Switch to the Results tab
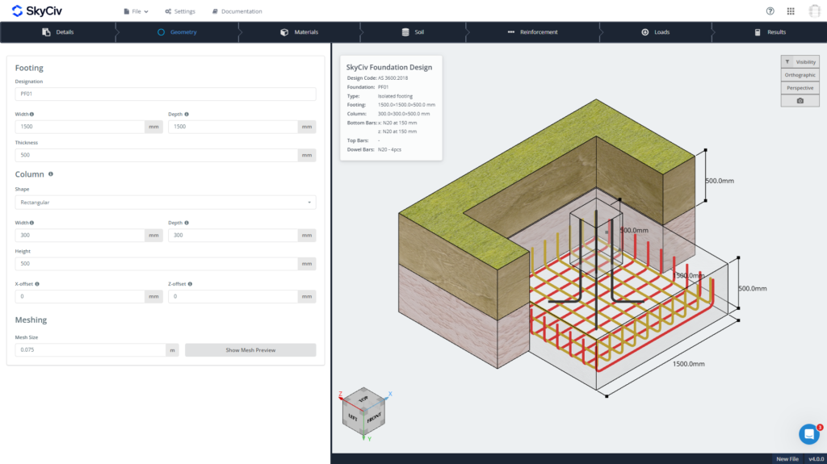The width and height of the screenshot is (827, 464). (770, 32)
